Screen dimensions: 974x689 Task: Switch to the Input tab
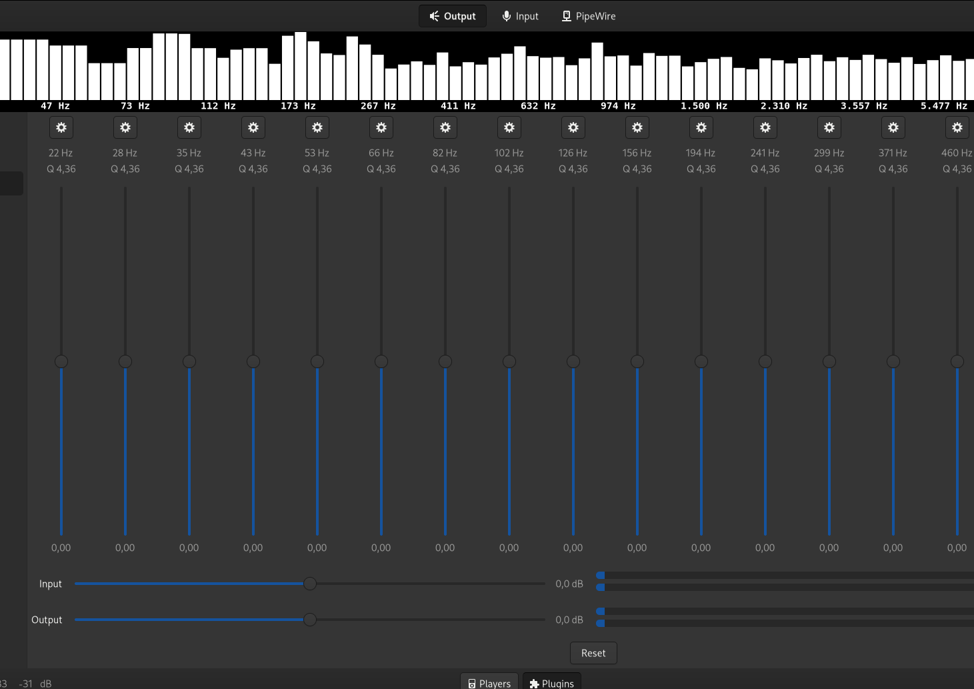[520, 16]
